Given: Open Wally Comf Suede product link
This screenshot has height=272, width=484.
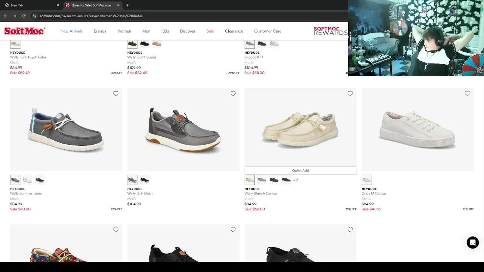Looking at the screenshot, I should coord(142,57).
